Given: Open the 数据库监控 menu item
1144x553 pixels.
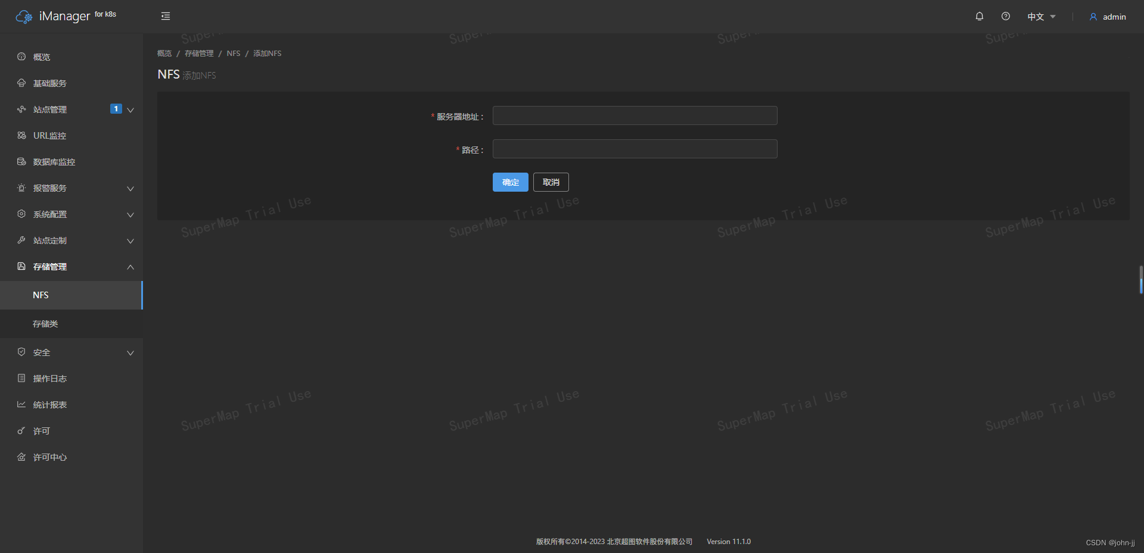Looking at the screenshot, I should (71, 161).
